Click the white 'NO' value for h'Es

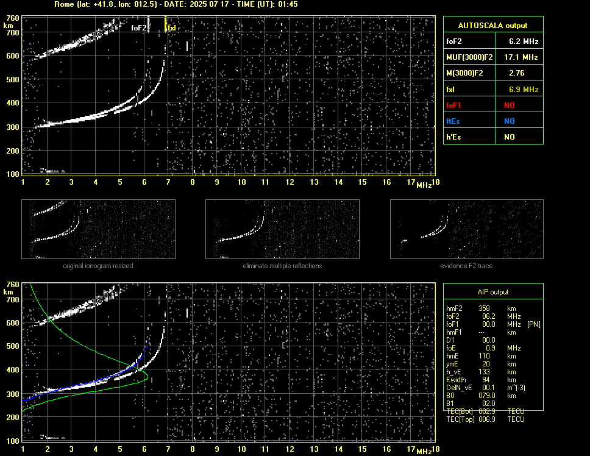[510, 137]
